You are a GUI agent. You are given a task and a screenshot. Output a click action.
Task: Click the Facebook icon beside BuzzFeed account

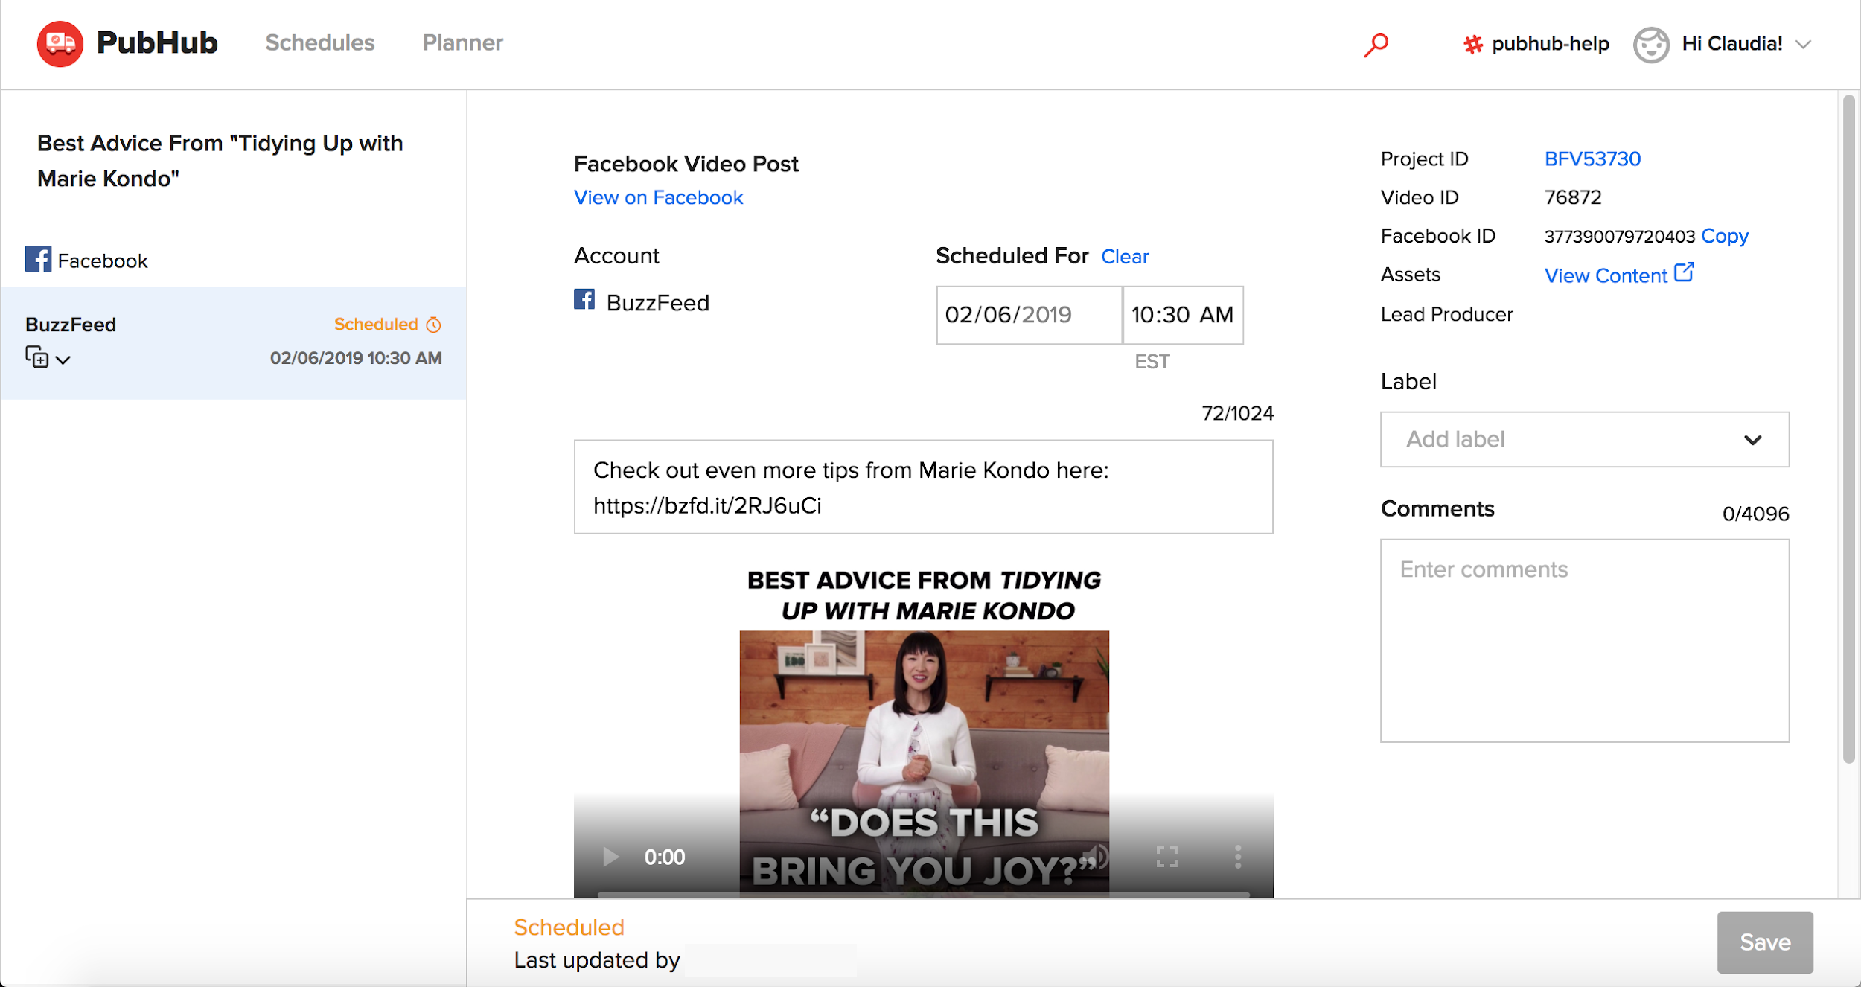pyautogui.click(x=584, y=299)
